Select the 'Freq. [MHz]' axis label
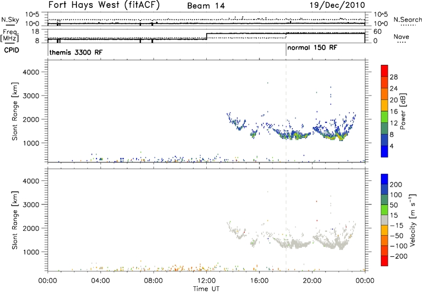This screenshot has height=292, width=422. coord(9,36)
